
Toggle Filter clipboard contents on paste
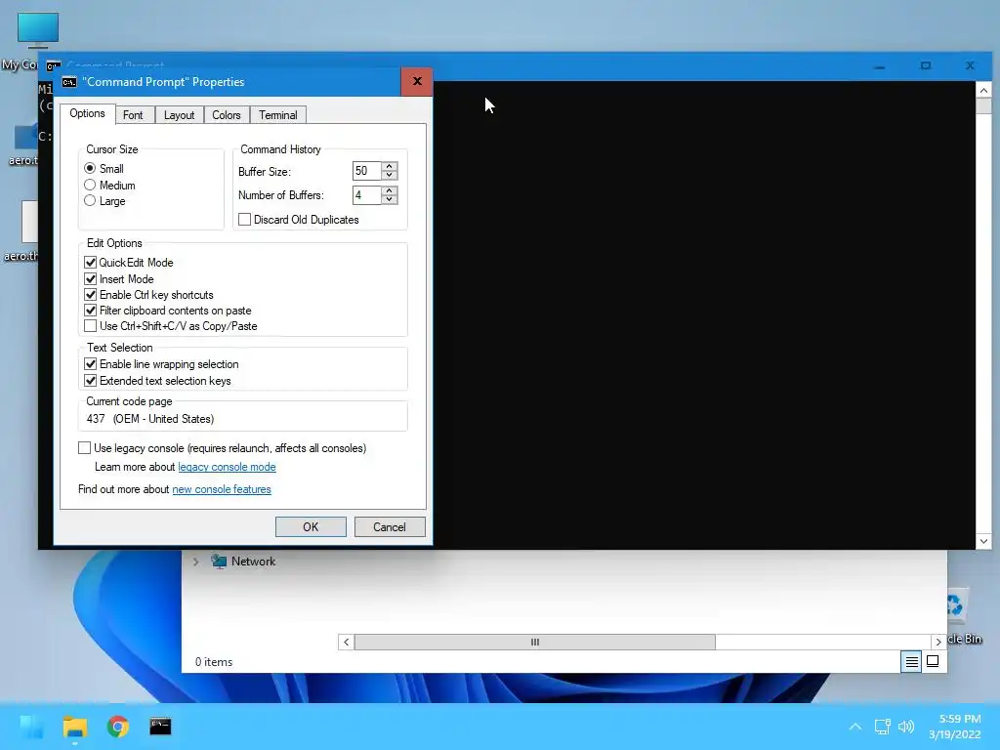point(91,311)
